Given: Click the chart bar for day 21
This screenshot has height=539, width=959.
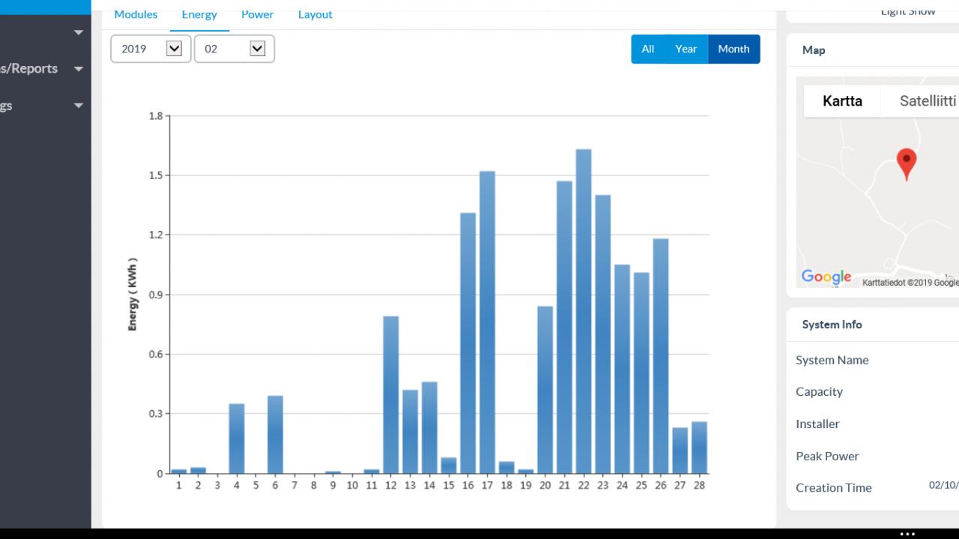Looking at the screenshot, I should [564, 328].
